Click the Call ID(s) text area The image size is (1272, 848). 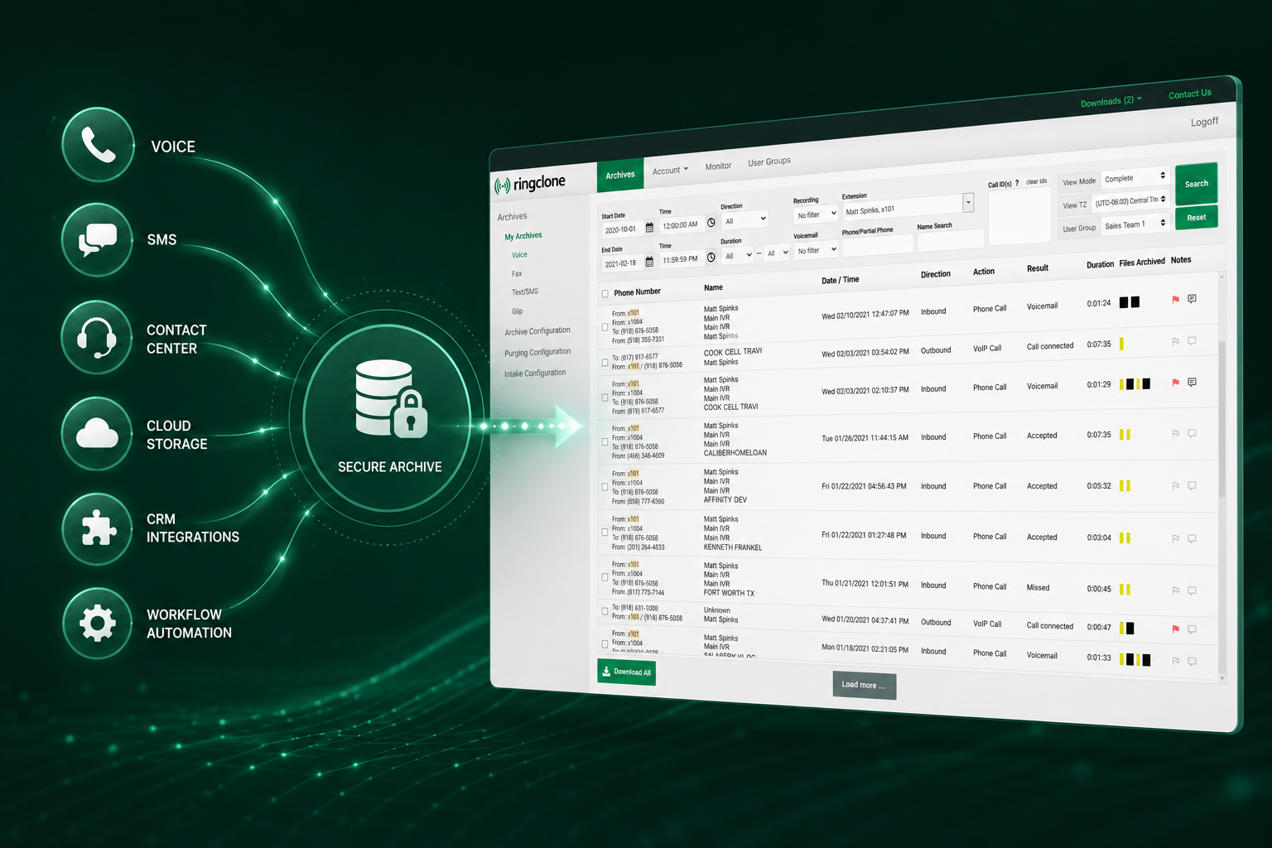click(x=1019, y=215)
